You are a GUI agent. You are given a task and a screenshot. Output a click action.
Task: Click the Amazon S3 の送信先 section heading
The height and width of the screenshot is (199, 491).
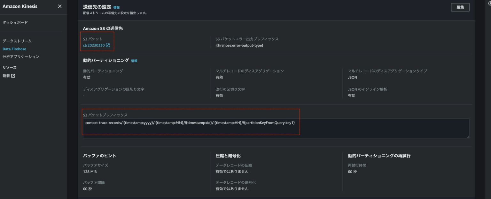click(103, 28)
